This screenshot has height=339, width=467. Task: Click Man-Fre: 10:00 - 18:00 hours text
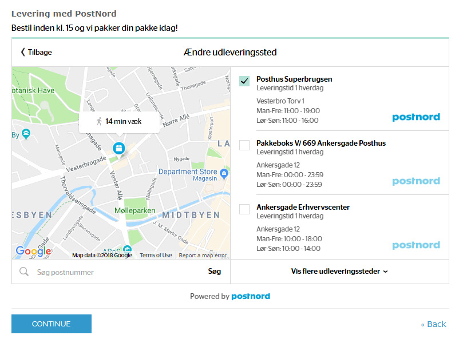tap(289, 239)
